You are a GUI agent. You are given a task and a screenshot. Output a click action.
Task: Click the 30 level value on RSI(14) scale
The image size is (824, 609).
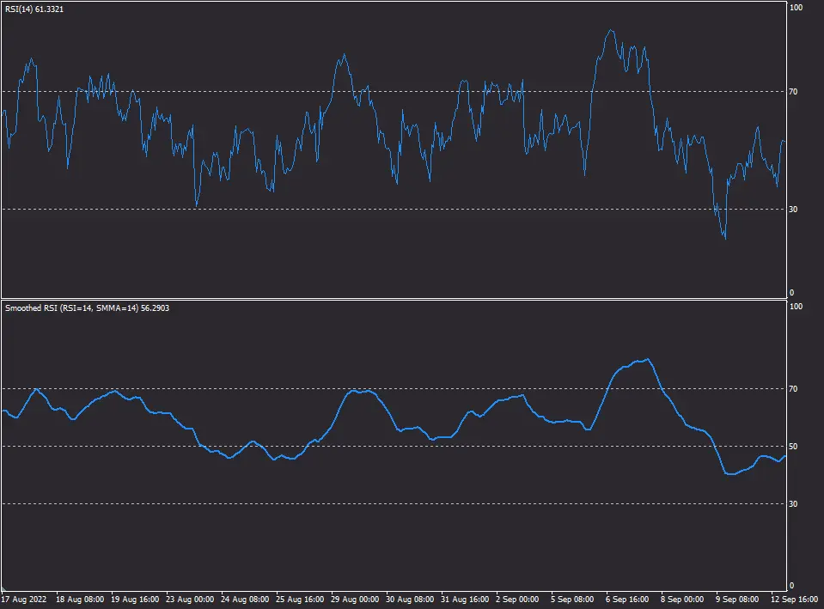pos(795,209)
